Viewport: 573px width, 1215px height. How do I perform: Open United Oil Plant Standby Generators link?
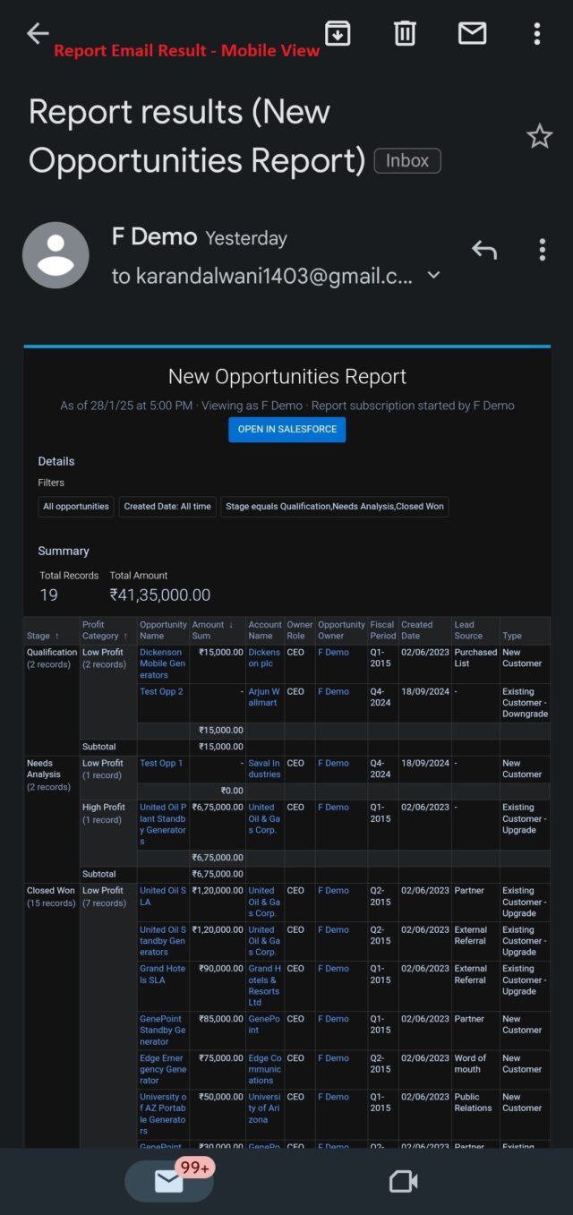coord(163,824)
